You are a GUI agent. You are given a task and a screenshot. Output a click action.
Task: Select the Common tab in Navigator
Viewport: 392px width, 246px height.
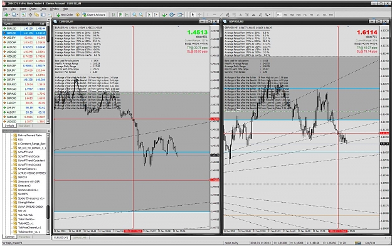(x=10, y=237)
